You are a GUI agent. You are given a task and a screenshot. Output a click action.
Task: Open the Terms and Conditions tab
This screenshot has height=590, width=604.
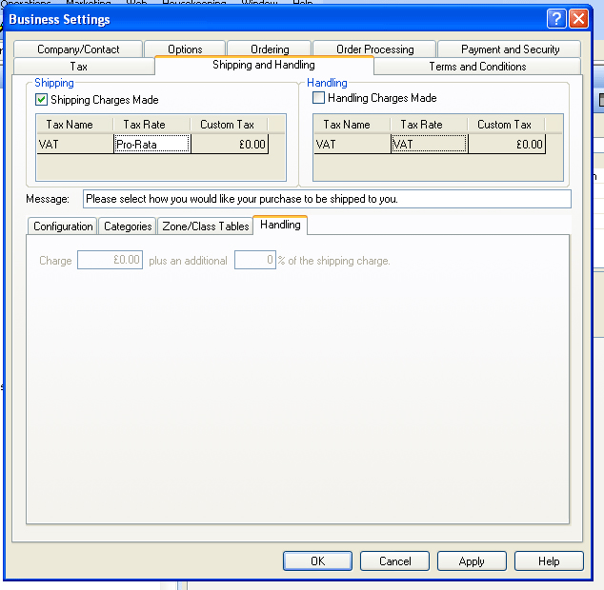477,67
